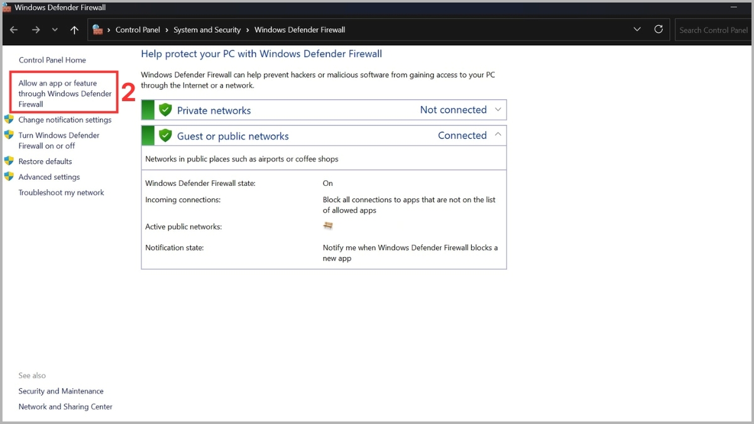The height and width of the screenshot is (424, 754).
Task: Click the 'Incoming connections:' label
Action: [x=183, y=200]
